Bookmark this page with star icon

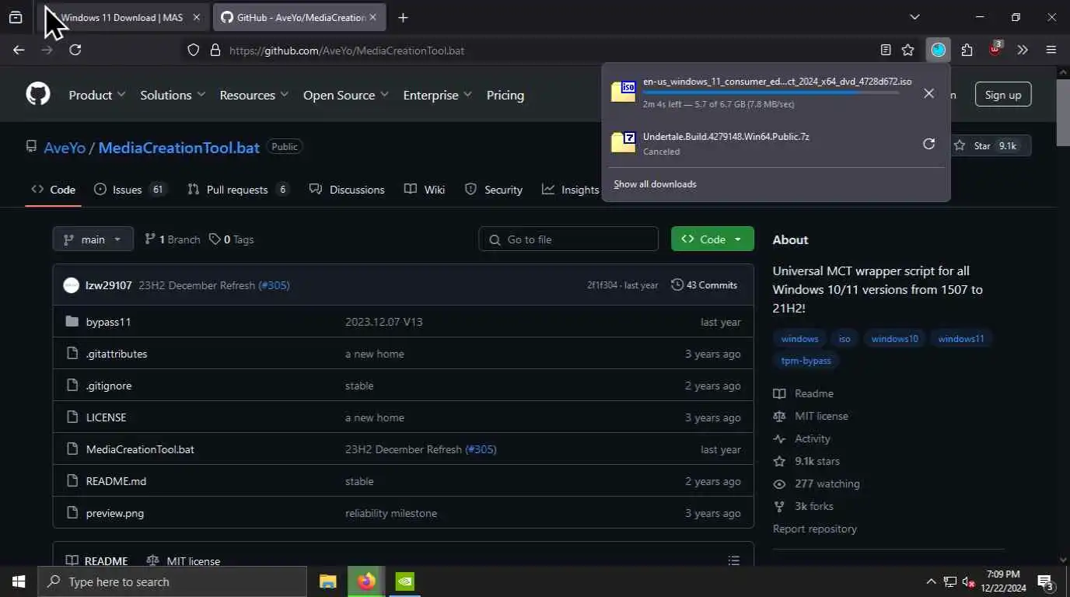907,50
